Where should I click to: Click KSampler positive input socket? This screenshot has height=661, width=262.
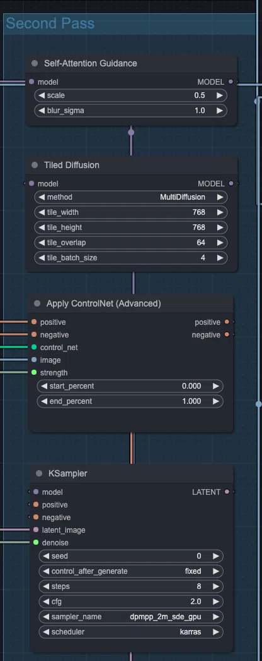[x=36, y=505]
